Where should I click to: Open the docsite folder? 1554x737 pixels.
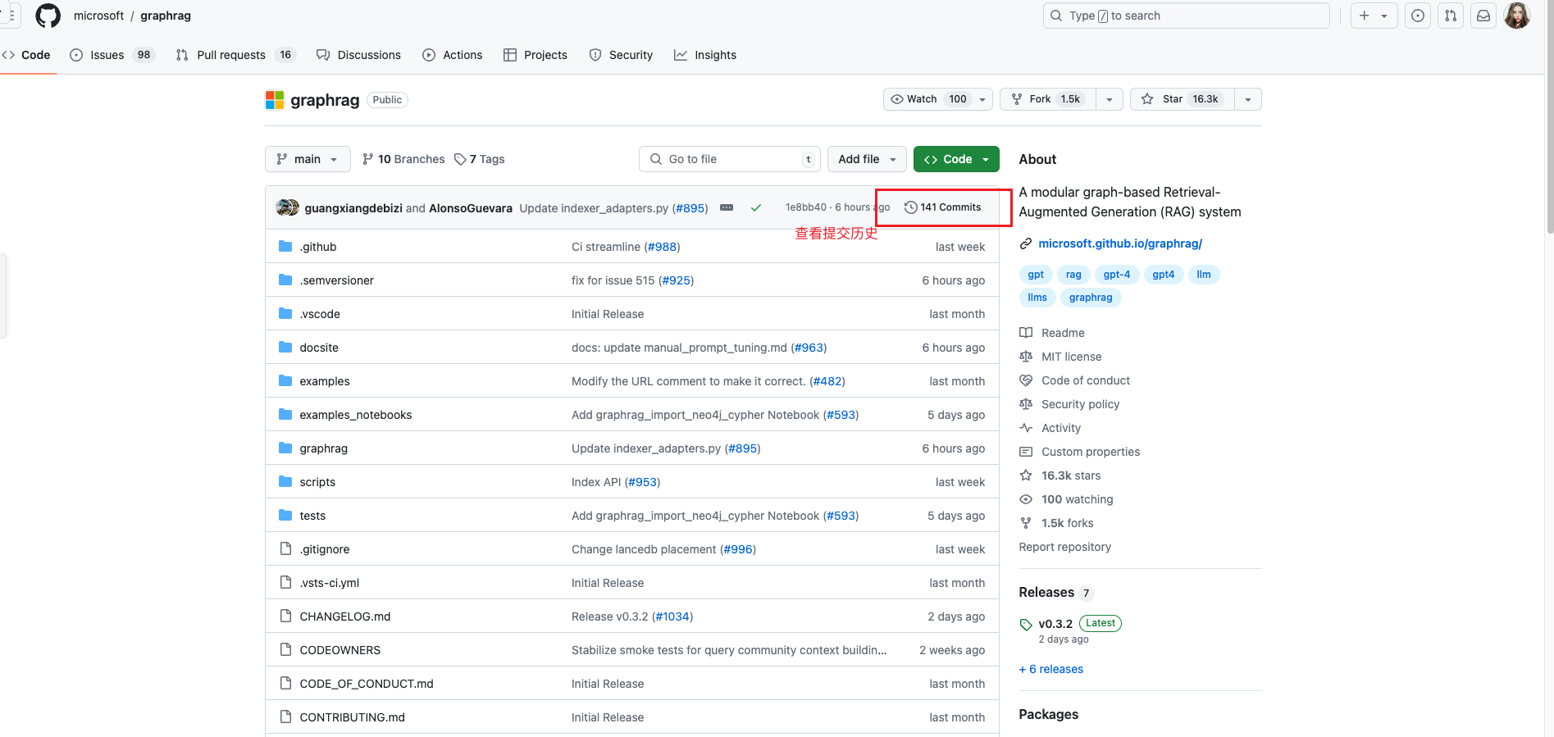click(319, 348)
